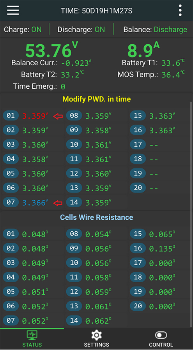
Task: Click red arrow beside cell 07
Action: pos(58,203)
